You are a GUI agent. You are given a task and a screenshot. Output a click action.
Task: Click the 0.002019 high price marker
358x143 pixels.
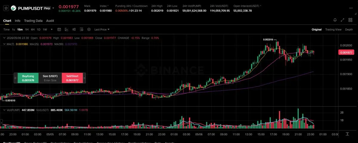tap(268, 40)
